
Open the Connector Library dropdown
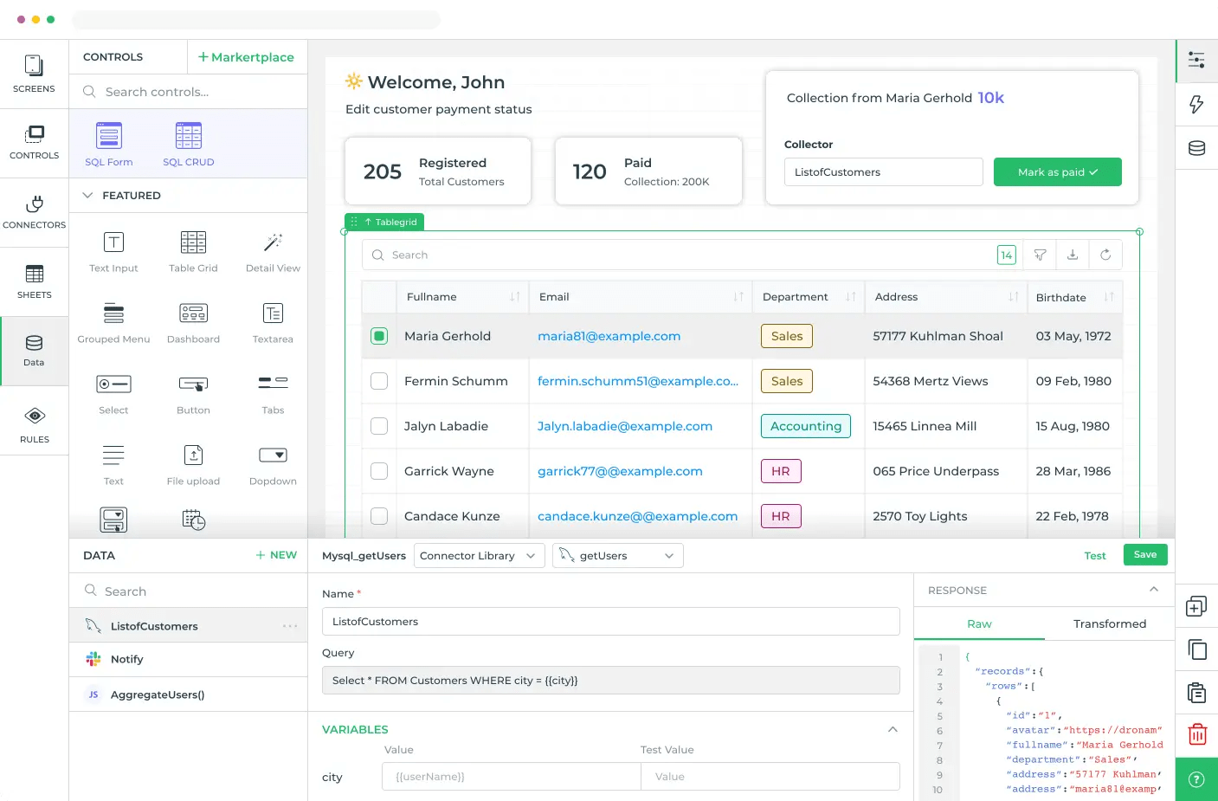pos(479,555)
